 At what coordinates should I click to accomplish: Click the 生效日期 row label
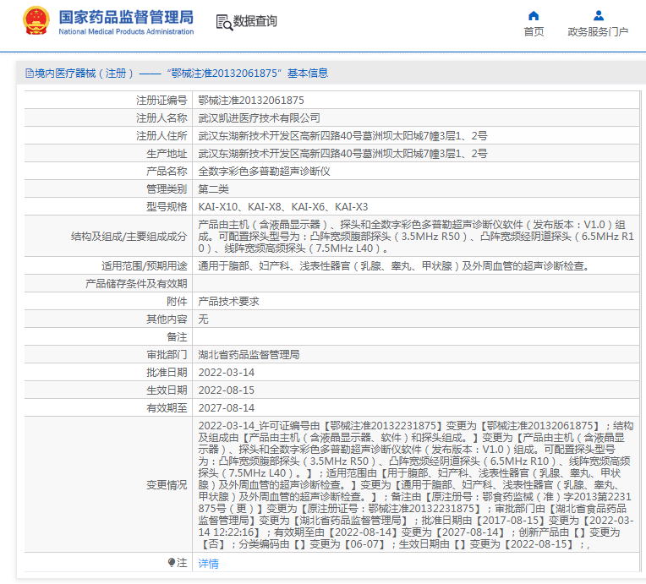pos(167,390)
